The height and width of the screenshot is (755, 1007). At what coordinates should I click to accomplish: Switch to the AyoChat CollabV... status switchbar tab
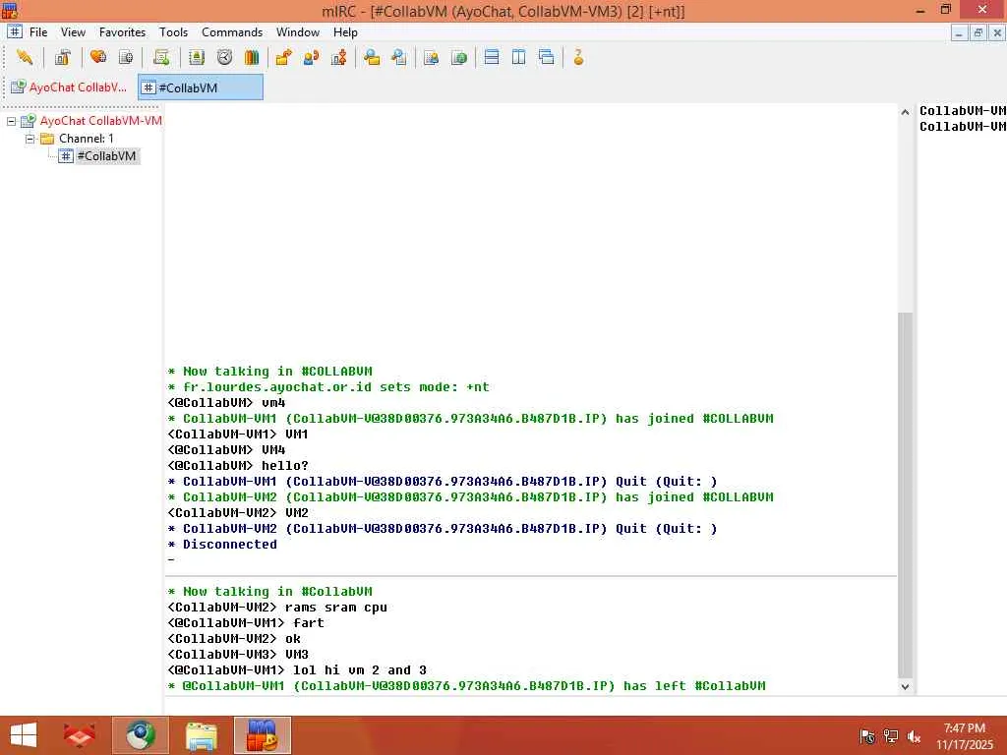71,87
